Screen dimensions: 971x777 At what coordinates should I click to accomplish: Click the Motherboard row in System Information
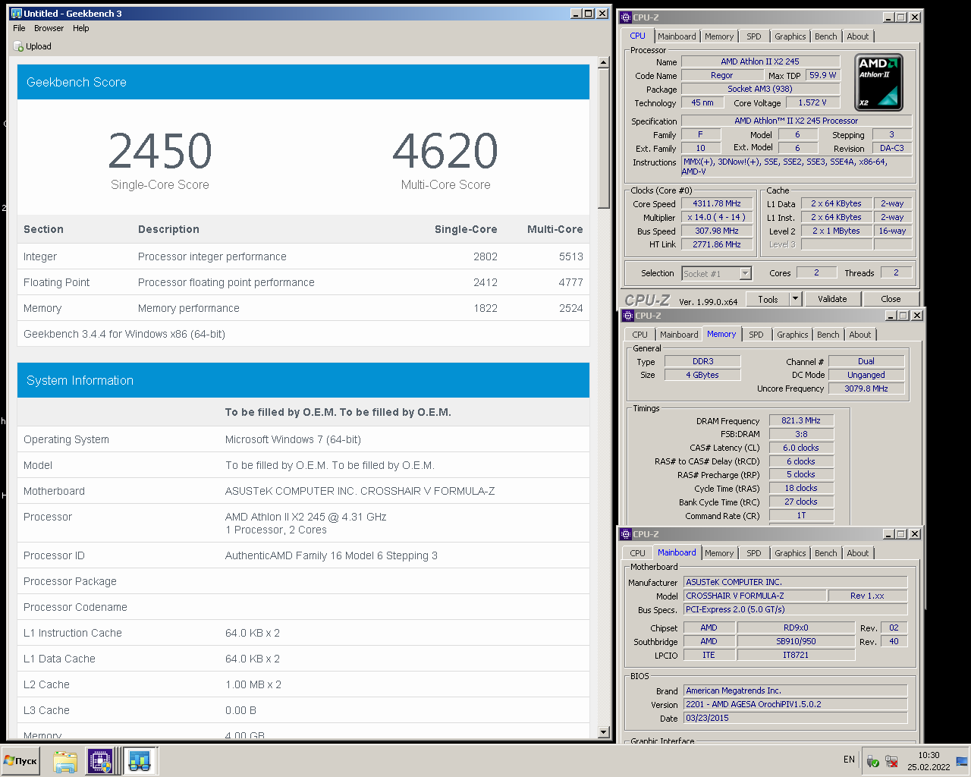click(303, 491)
